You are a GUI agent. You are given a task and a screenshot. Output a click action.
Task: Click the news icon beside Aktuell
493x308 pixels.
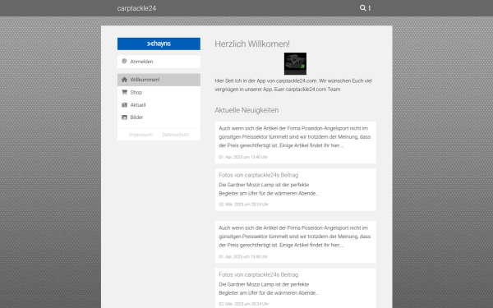click(124, 104)
